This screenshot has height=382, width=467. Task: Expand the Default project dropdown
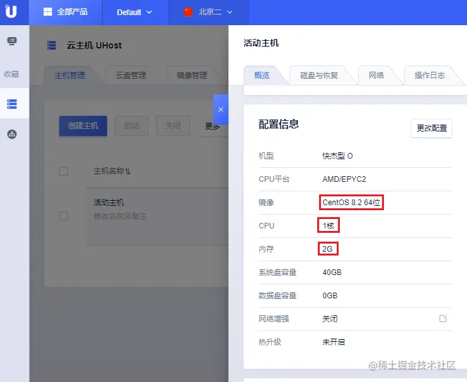(x=135, y=12)
